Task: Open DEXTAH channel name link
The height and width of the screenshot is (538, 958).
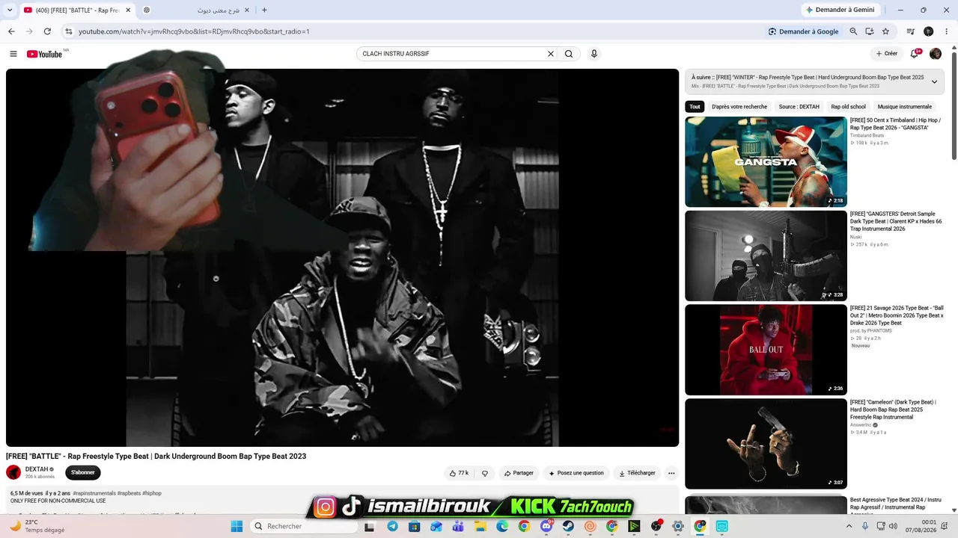Action: (37, 469)
